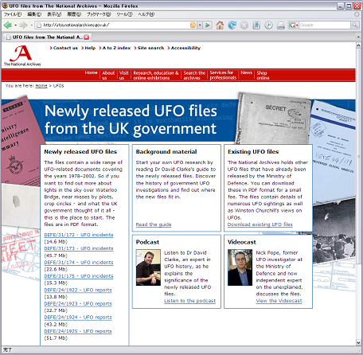Viewport: 363px width, 355px height.
Task: Close the UFO files tab
Action: (87, 37)
